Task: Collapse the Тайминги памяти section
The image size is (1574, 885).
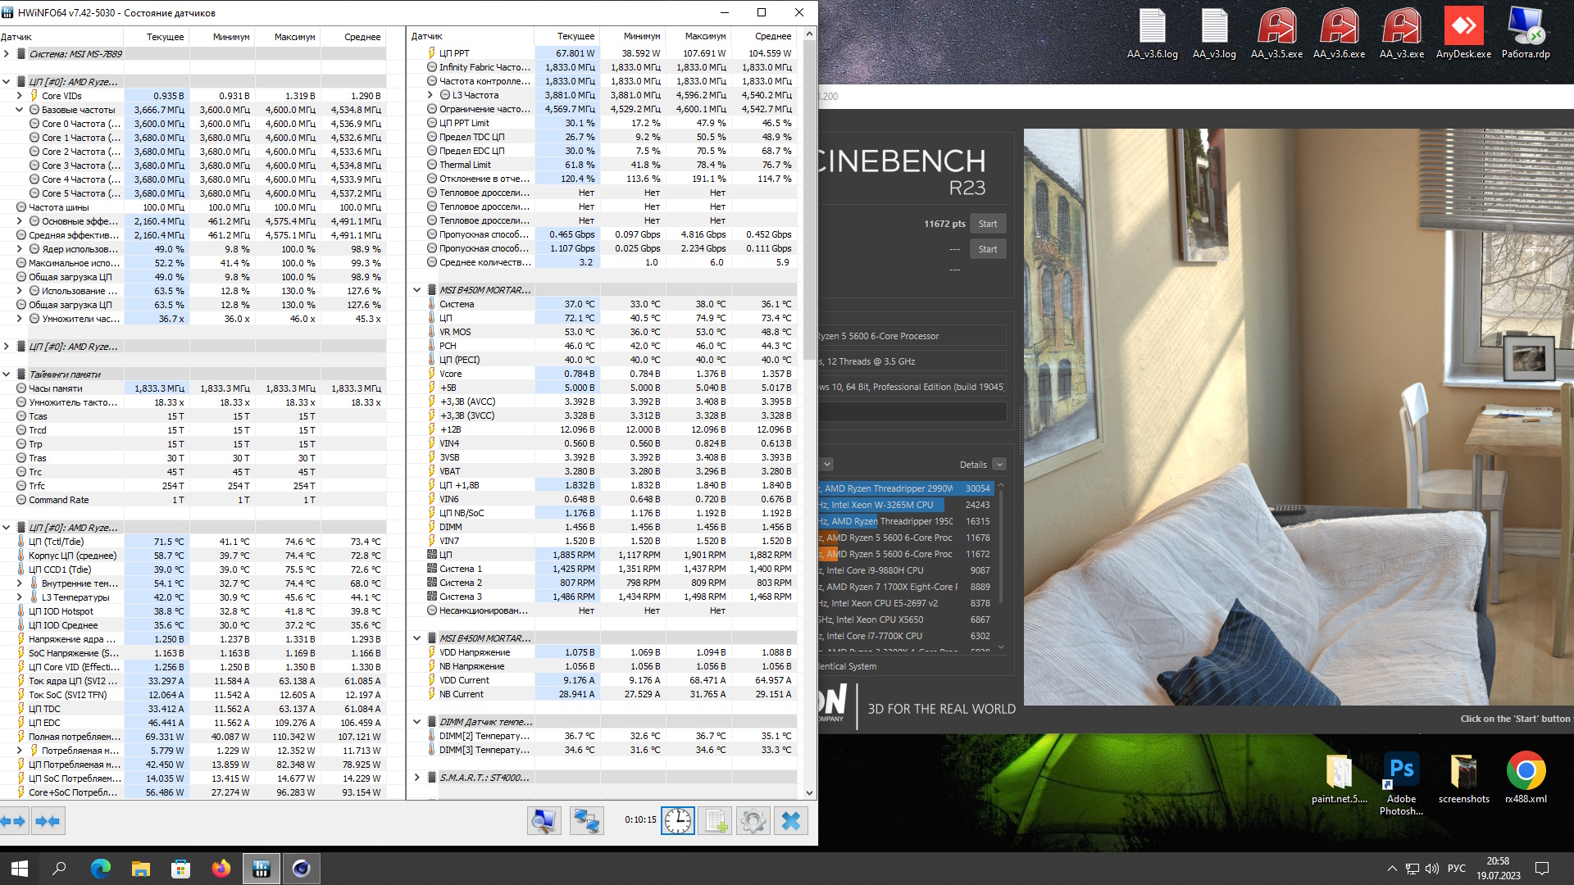Action: (7, 374)
